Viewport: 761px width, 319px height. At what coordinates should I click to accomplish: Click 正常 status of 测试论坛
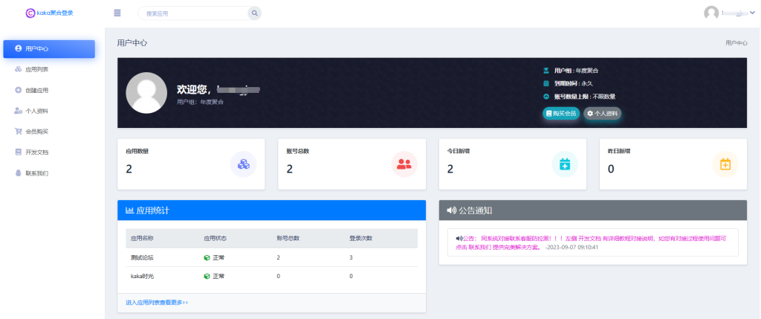pyautogui.click(x=218, y=257)
